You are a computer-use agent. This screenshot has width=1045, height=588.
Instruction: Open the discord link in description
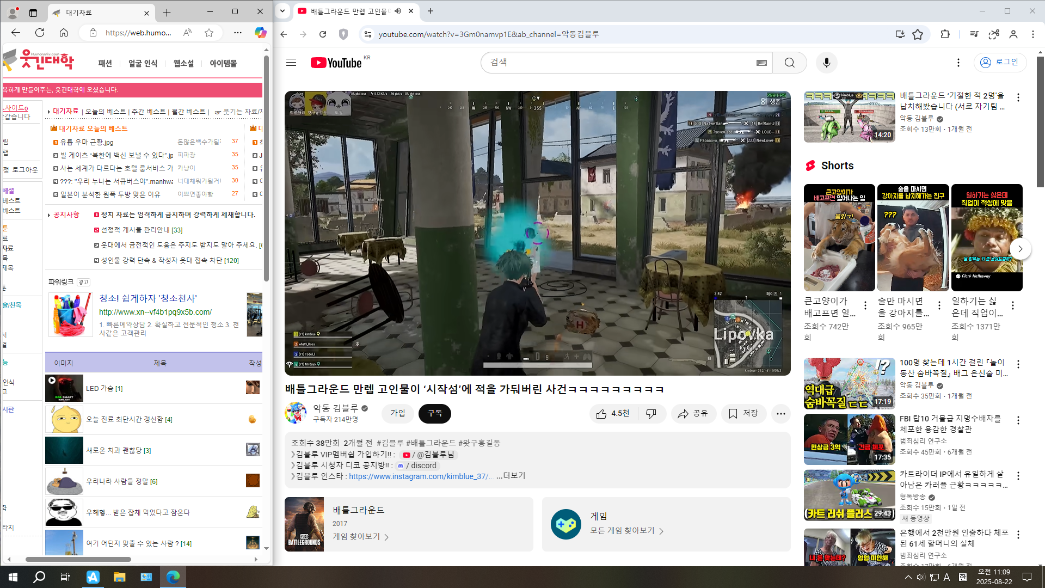(417, 465)
